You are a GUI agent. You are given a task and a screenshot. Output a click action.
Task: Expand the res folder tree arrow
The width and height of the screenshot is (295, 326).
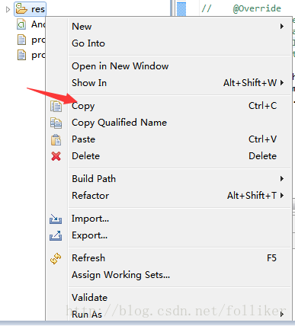tap(8, 10)
